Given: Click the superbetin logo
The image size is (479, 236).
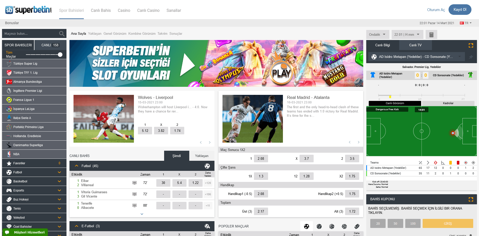Looking at the screenshot, I should [x=28, y=10].
